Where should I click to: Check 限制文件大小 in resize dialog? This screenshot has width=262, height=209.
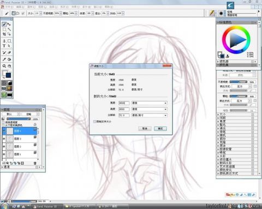(x=94, y=121)
